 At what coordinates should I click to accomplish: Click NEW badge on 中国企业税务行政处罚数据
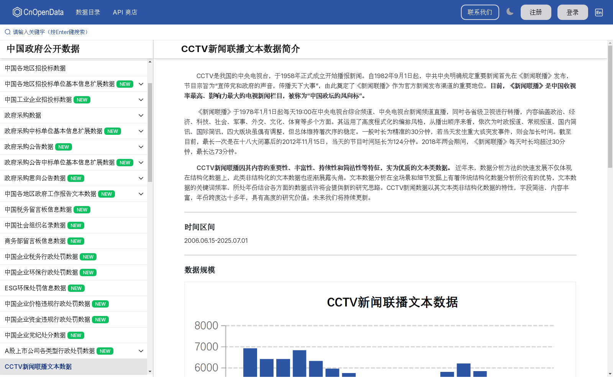88,257
